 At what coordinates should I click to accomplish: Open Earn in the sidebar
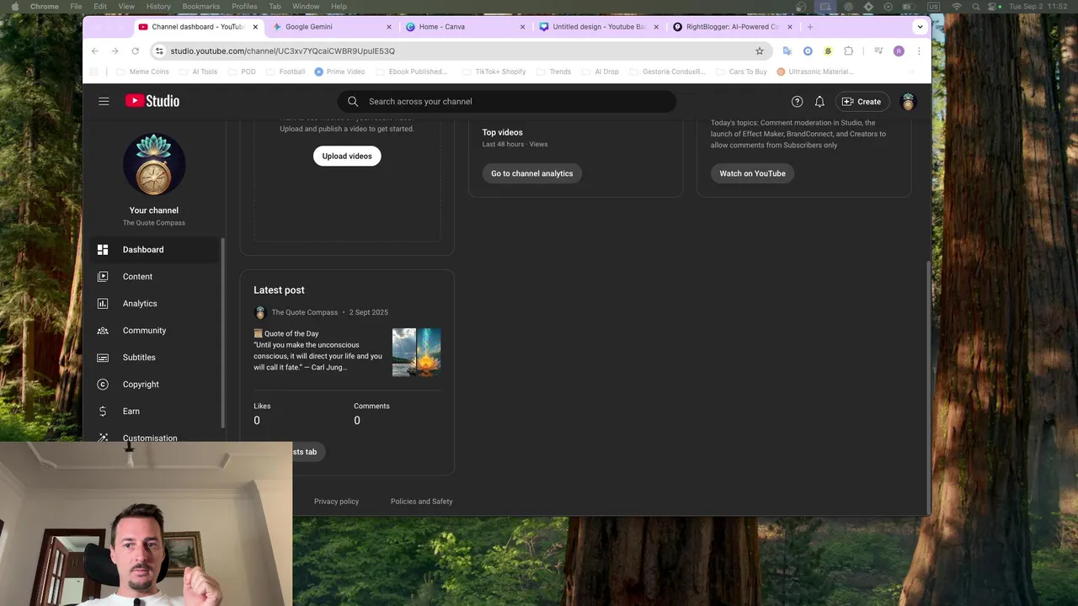point(155,412)
